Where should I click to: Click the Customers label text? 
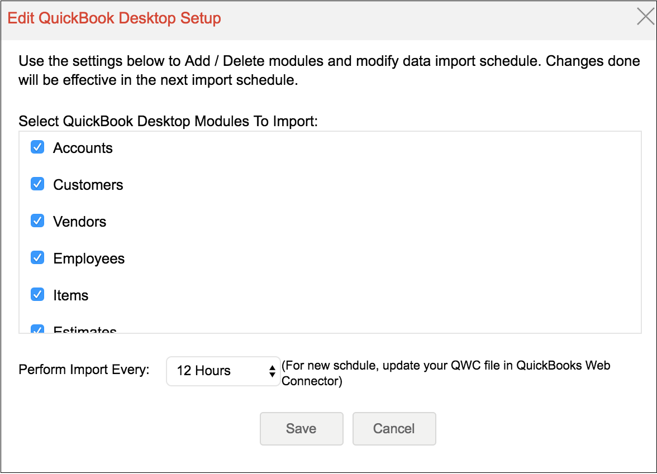pyautogui.click(x=88, y=185)
